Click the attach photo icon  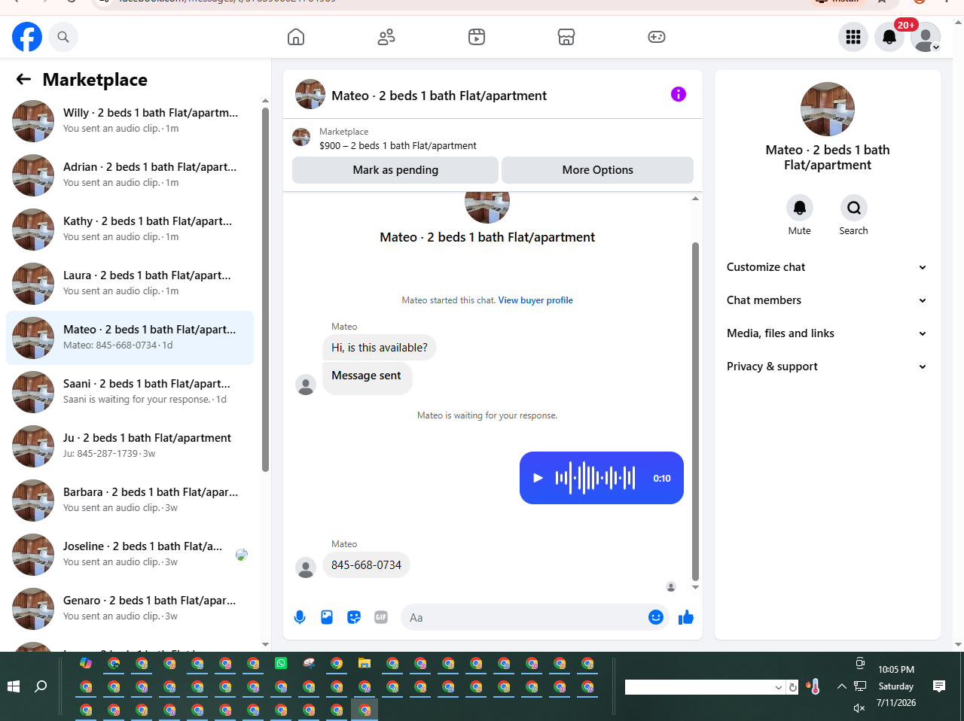point(327,617)
